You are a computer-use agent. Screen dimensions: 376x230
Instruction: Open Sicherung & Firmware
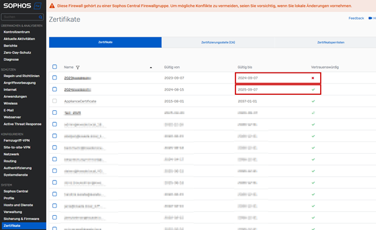(21, 219)
